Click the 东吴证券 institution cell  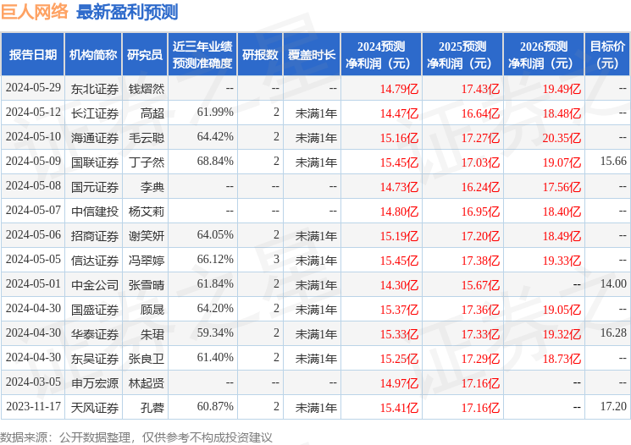point(95,359)
